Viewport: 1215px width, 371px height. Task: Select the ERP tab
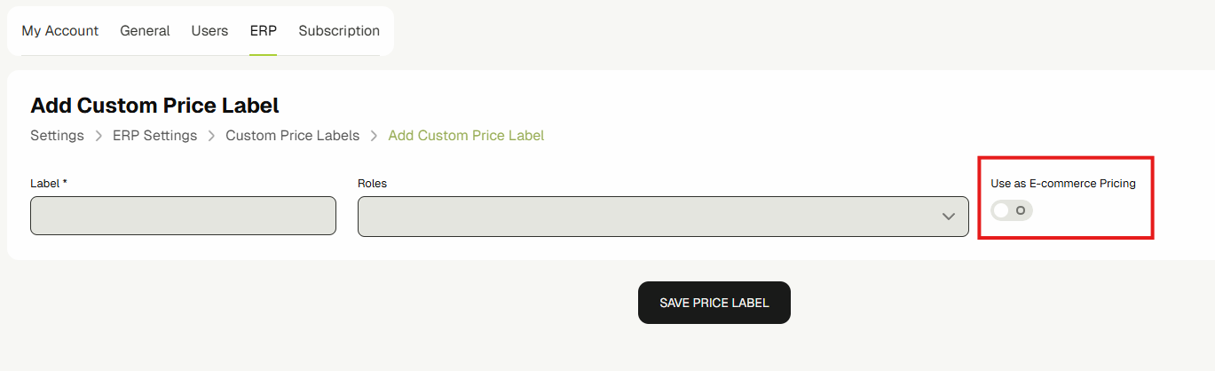[263, 31]
